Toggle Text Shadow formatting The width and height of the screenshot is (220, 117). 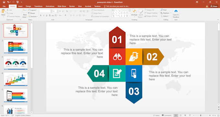(x=50, y=15)
